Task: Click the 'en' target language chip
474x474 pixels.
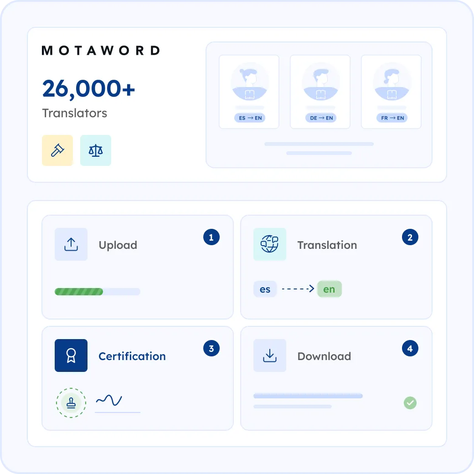Action: point(330,289)
